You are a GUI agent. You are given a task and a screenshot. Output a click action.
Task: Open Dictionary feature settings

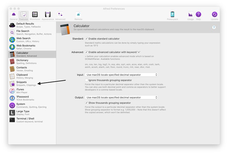(32, 62)
